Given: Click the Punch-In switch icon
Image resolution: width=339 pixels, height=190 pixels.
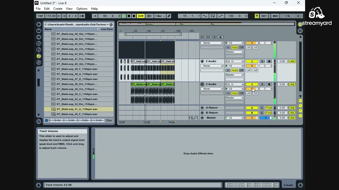Looking at the screenshot, I should 205,16.
